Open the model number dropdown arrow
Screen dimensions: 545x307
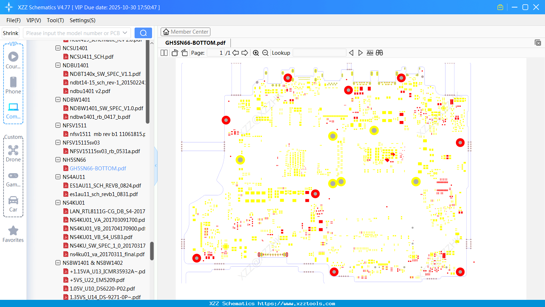[x=125, y=33]
